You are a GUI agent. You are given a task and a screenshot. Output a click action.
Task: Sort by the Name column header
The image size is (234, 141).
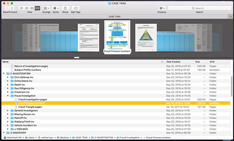coord(83,62)
